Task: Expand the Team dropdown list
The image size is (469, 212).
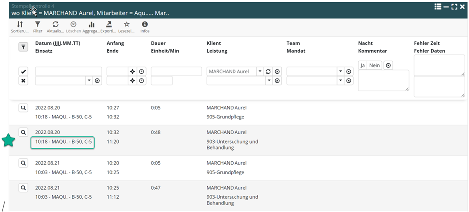Action: [340, 72]
